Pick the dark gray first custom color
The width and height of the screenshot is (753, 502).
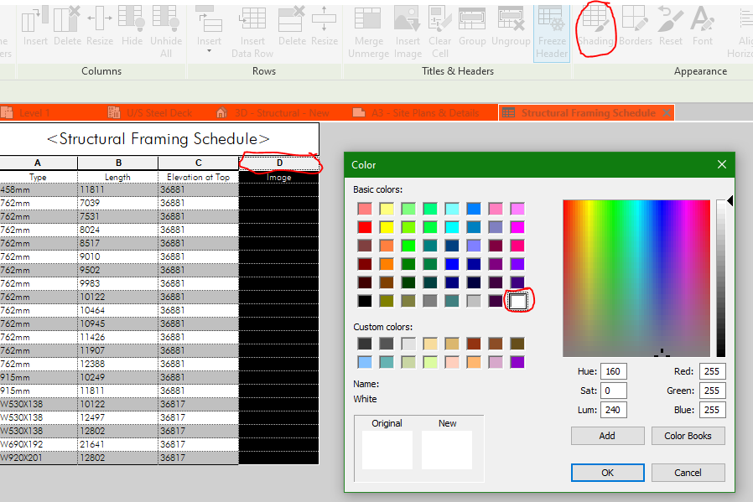365,344
